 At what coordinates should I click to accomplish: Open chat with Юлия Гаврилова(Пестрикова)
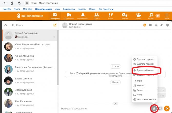(x=30, y=46)
